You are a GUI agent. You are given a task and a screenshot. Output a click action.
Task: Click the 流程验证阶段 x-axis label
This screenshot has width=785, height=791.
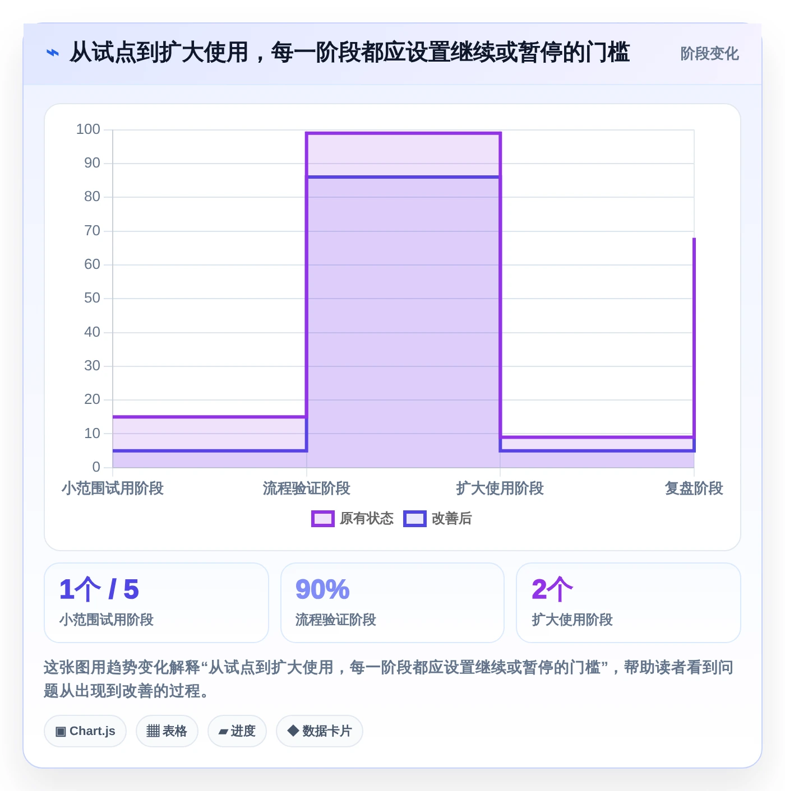pyautogui.click(x=307, y=488)
